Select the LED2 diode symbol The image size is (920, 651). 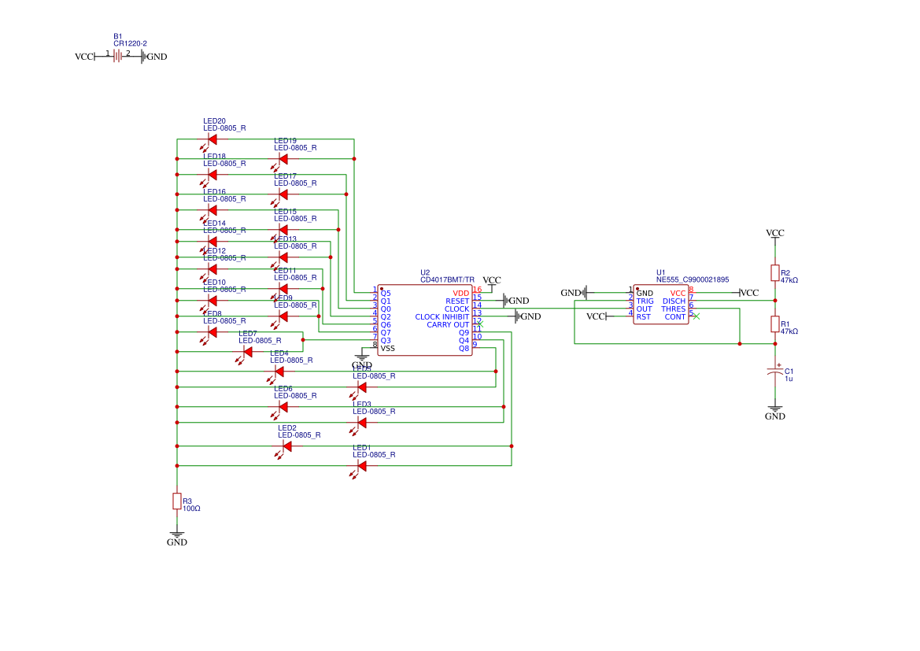tap(286, 446)
